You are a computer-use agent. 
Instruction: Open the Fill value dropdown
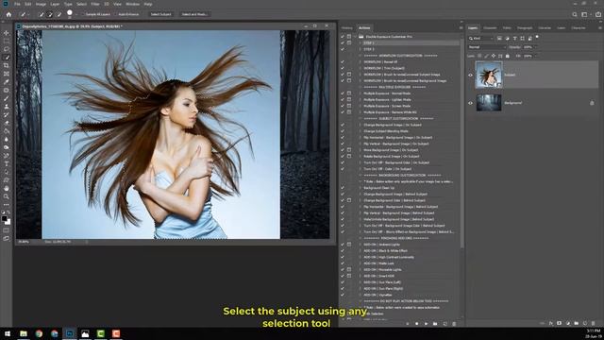click(x=536, y=56)
